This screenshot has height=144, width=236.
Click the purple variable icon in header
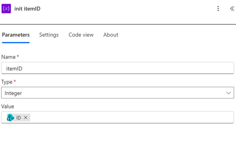(x=6, y=9)
